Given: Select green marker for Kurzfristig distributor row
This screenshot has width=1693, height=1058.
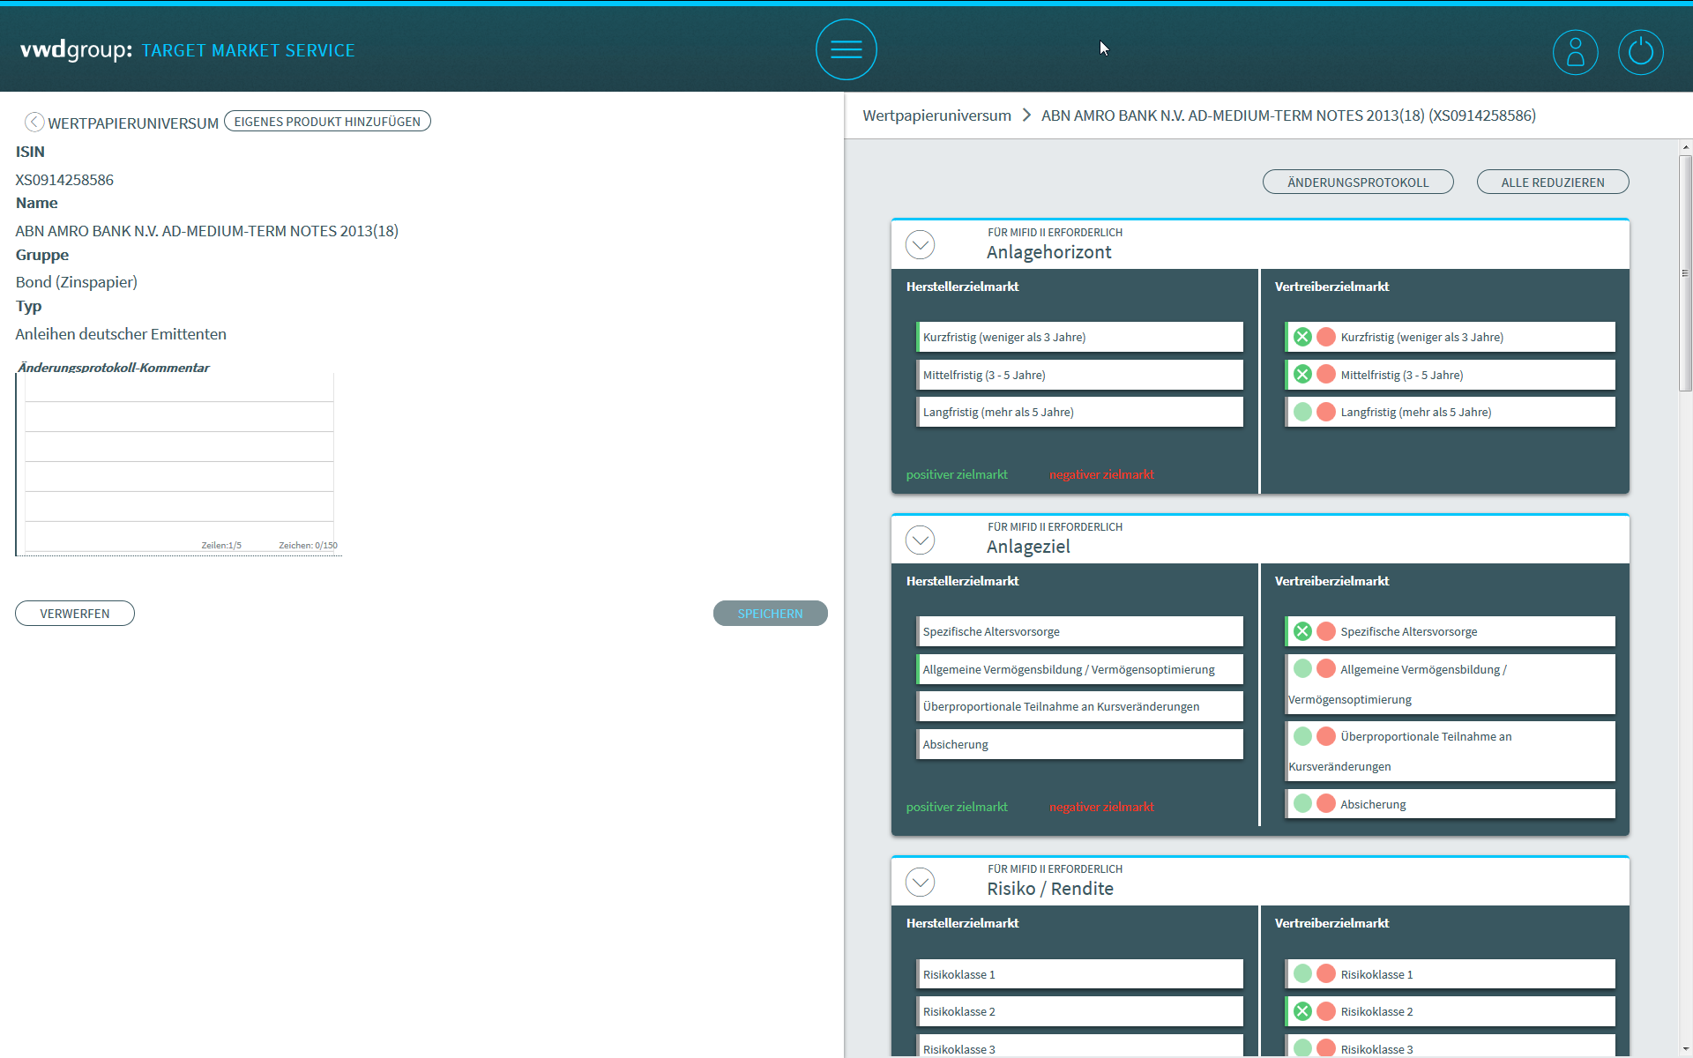Looking at the screenshot, I should pos(1302,337).
